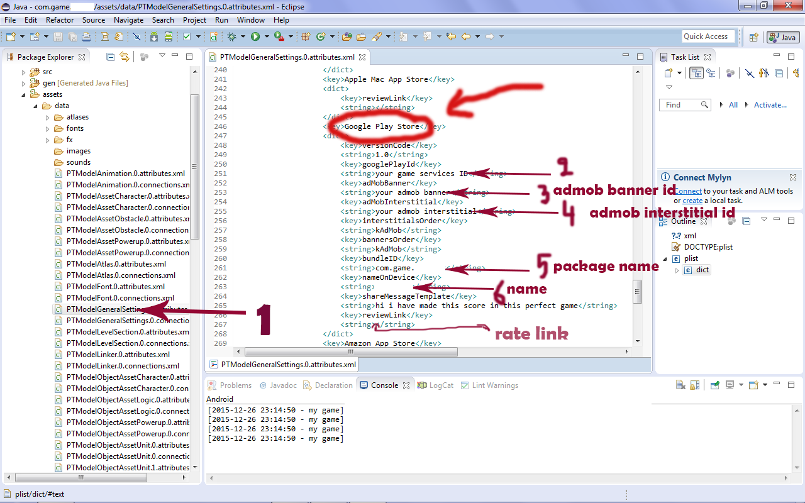
Task: Expand the atlases folder
Action: point(47,117)
